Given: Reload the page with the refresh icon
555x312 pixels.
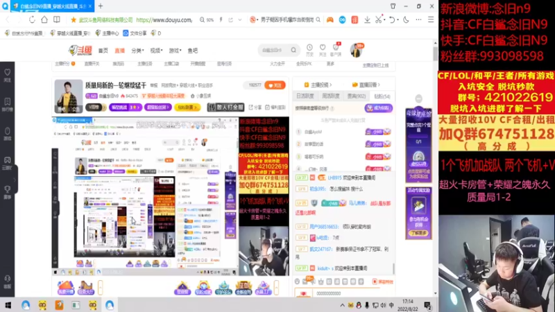Looking at the screenshot, I should pyautogui.click(x=32, y=20).
